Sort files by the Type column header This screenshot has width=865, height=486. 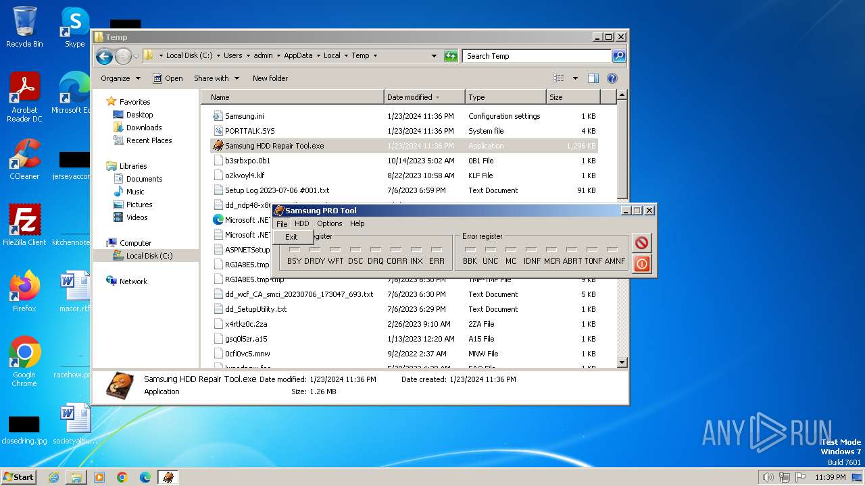click(x=505, y=97)
